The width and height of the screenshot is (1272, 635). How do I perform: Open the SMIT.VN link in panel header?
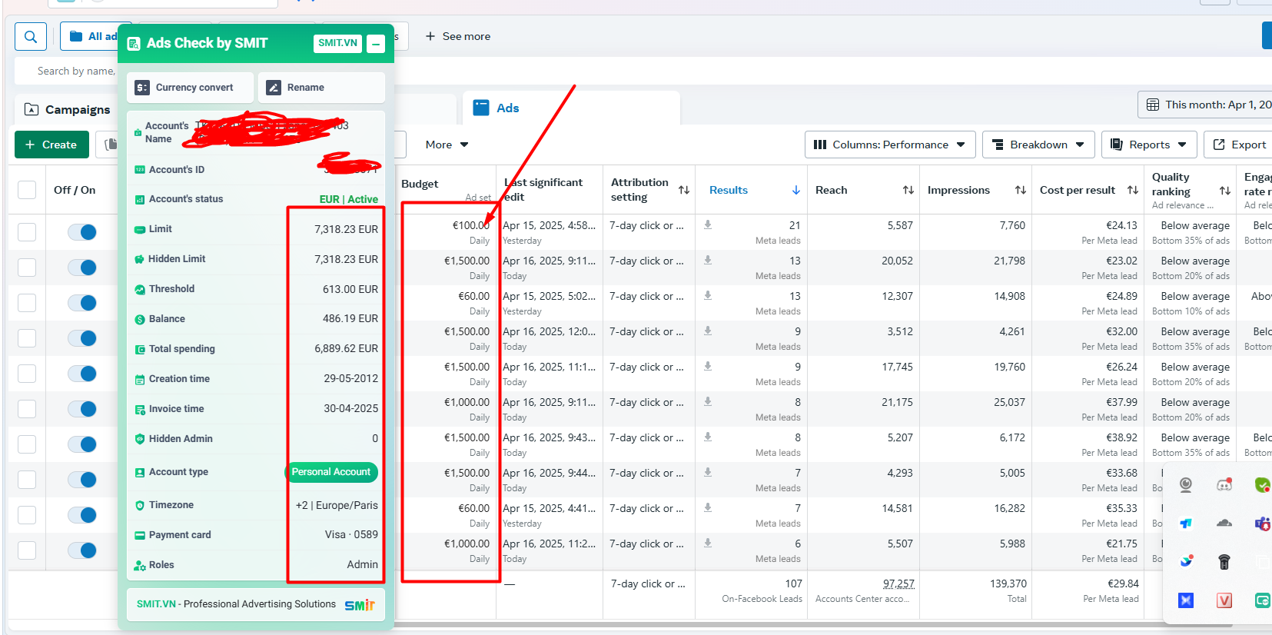pyautogui.click(x=338, y=43)
